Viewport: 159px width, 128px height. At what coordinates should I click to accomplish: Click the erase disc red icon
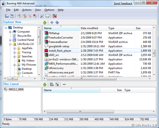[35, 16]
